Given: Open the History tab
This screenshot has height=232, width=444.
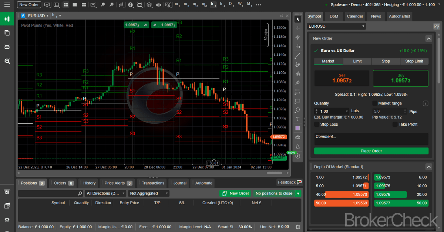Looking at the screenshot, I should (89, 183).
